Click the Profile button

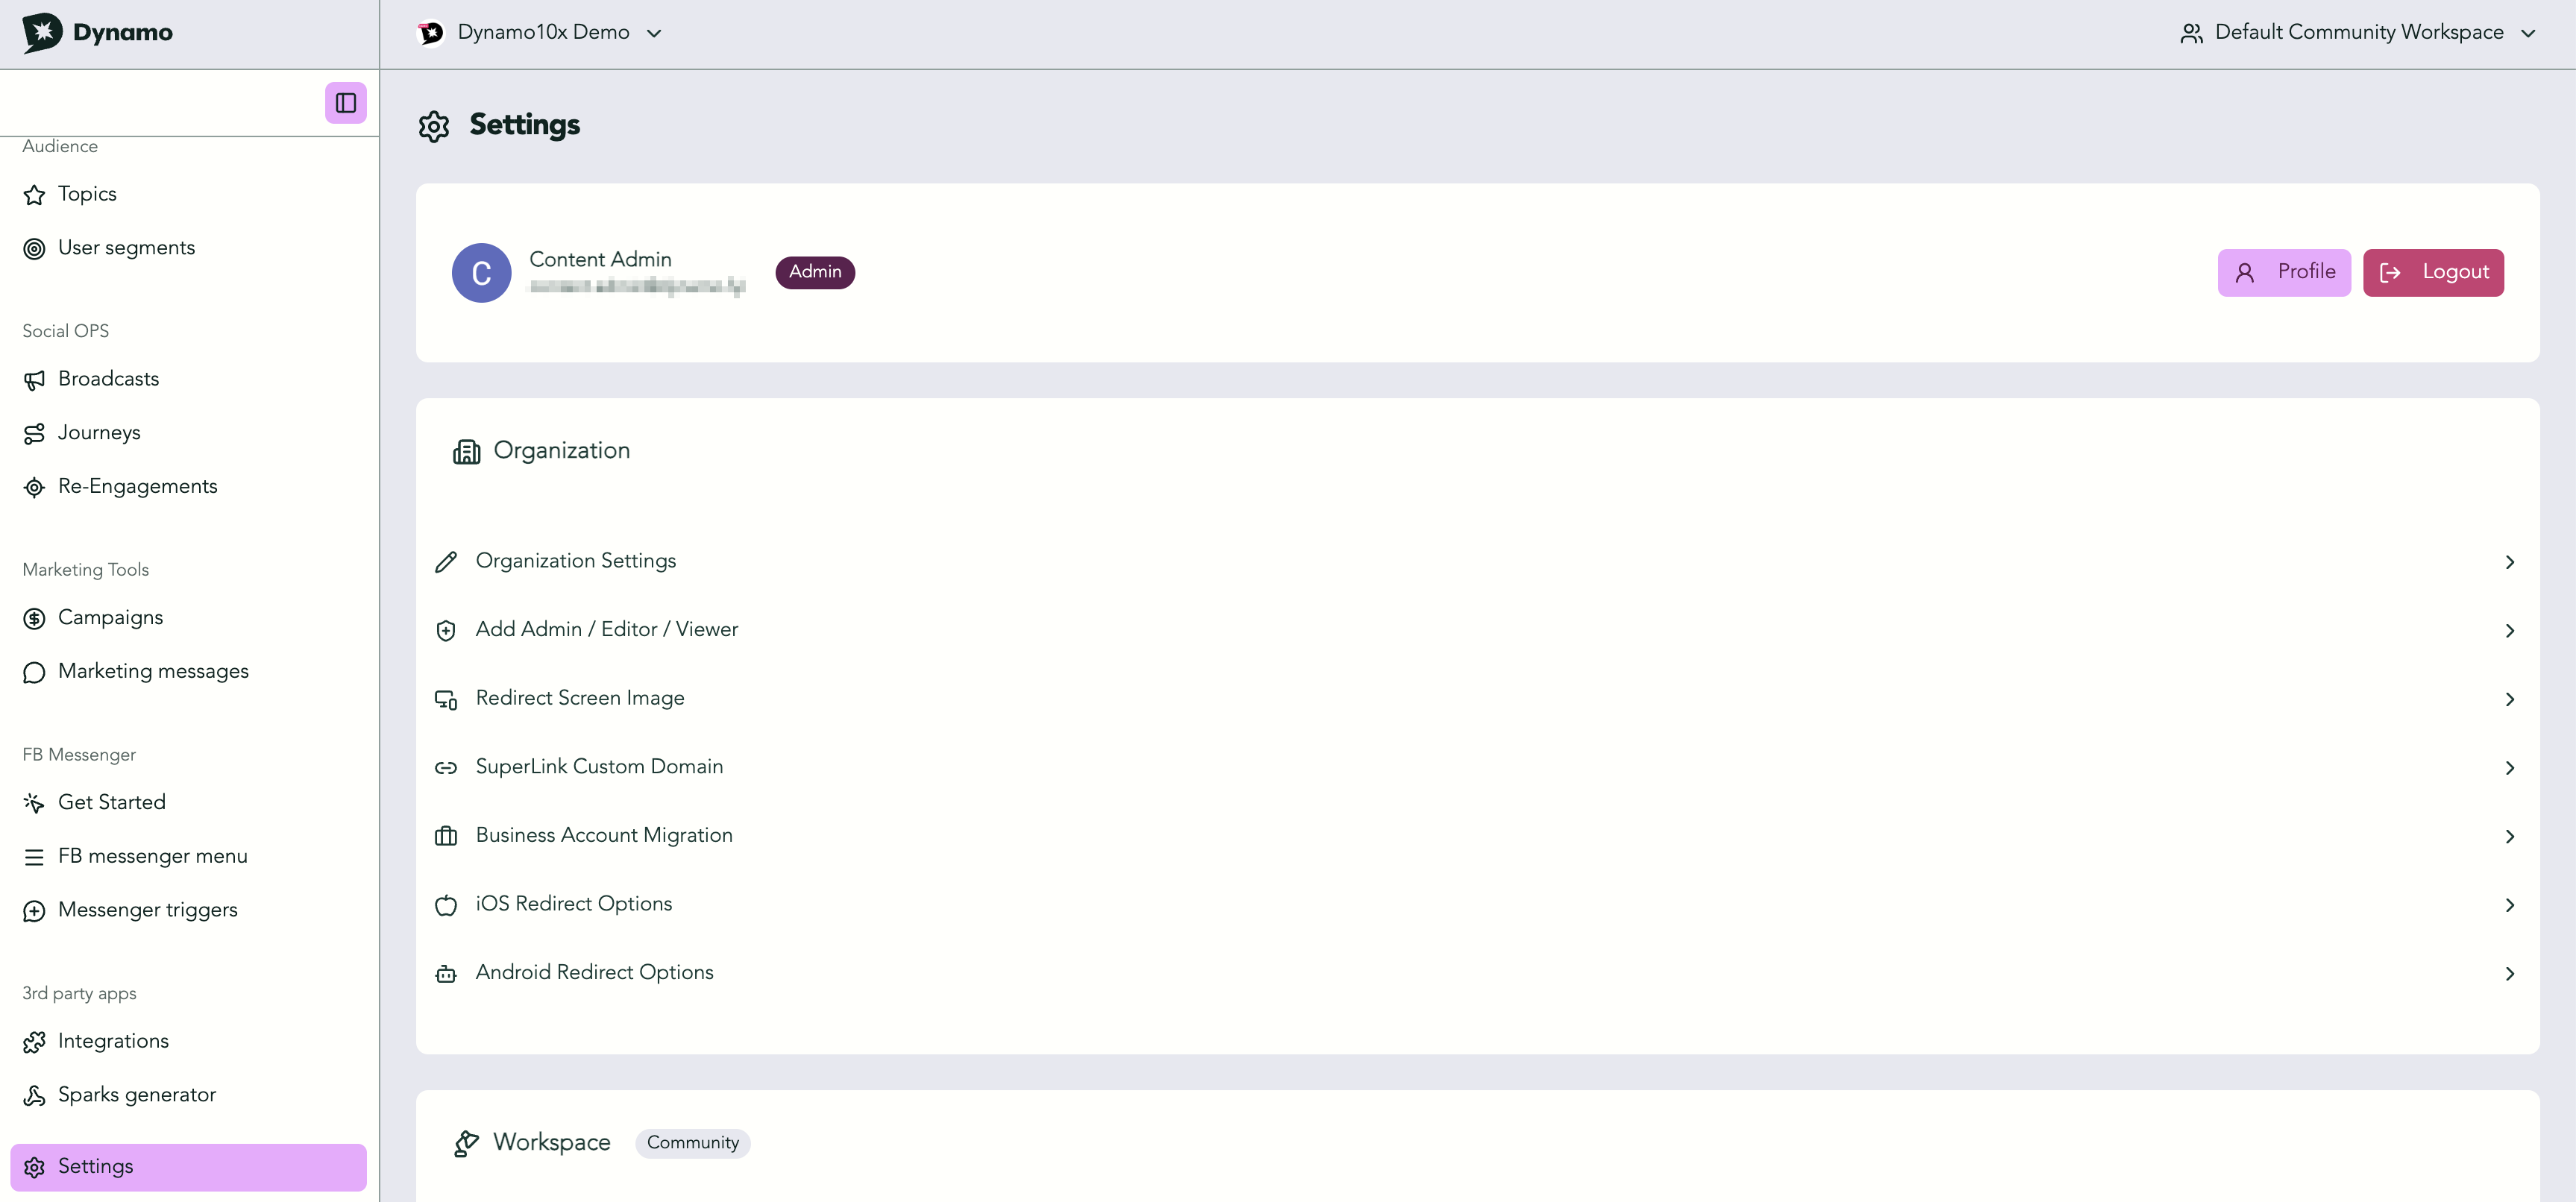(x=2284, y=272)
